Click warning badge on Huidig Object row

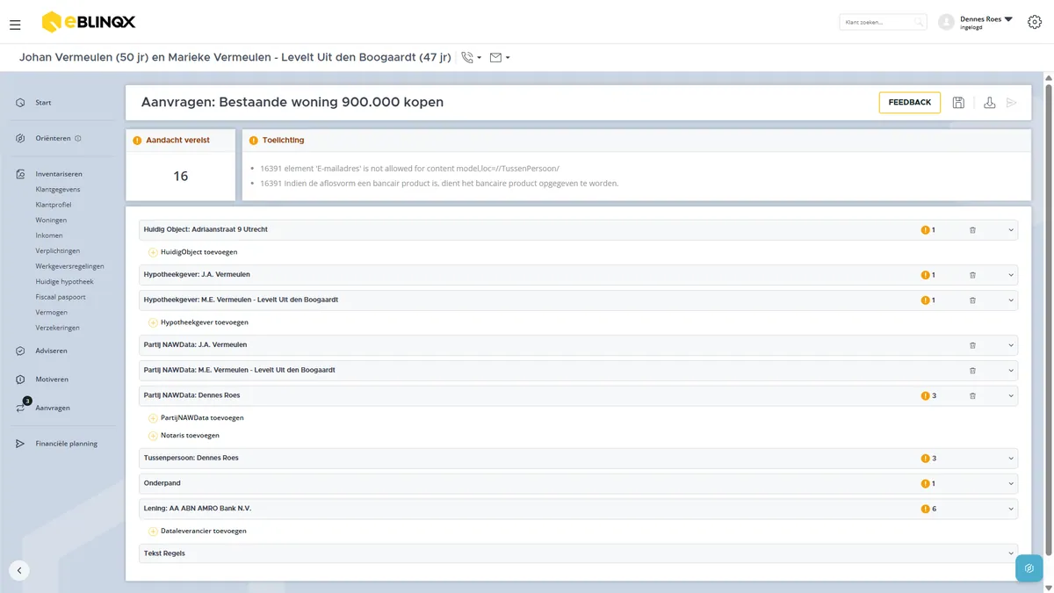928,230
